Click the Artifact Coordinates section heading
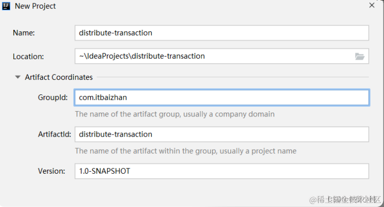Image resolution: width=384 pixels, height=207 pixels. (x=59, y=77)
